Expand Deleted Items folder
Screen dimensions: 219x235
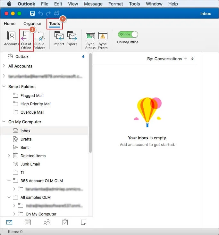click(9, 156)
